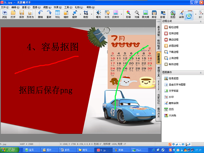Choose 多图边框 border option

coord(171,46)
